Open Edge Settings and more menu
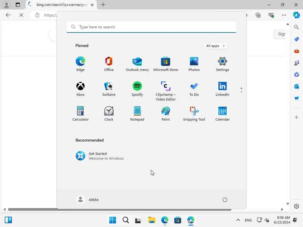The width and height of the screenshot is (303, 227). coord(284,15)
